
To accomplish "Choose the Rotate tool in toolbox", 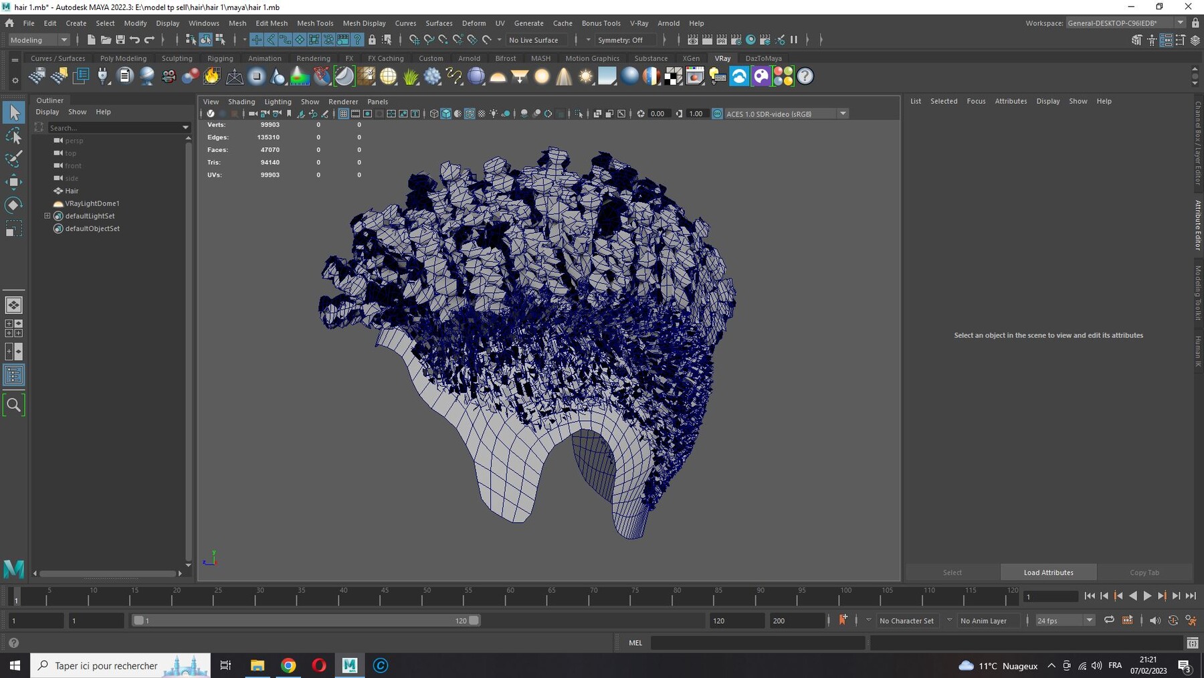I will coord(13,205).
